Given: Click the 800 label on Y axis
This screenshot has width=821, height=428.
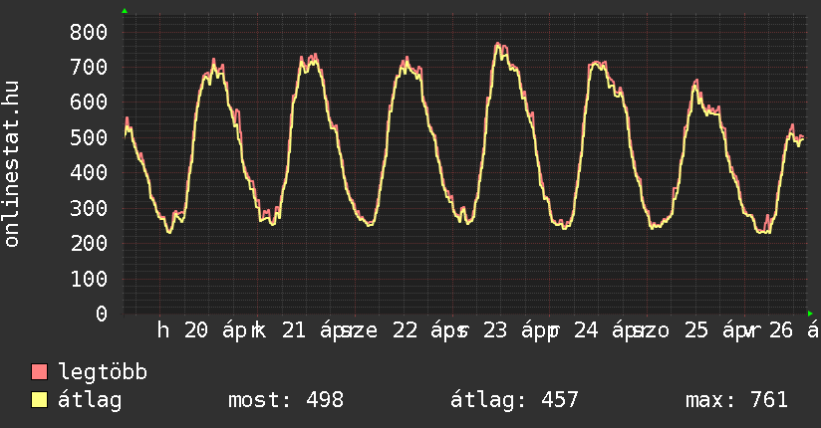Looking at the screenshot, I should 89,32.
